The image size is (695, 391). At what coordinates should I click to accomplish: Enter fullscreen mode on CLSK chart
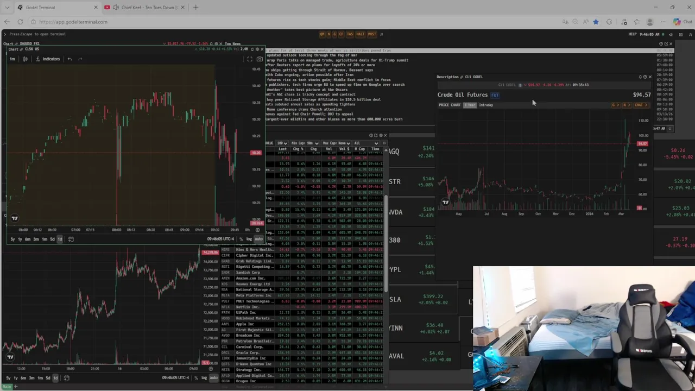coord(250,59)
